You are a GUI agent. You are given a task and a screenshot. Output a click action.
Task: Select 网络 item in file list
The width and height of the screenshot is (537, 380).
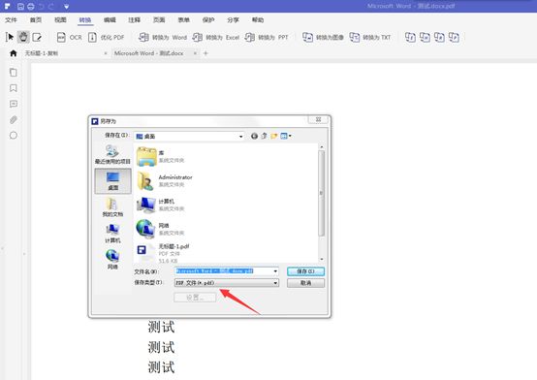tap(160, 229)
